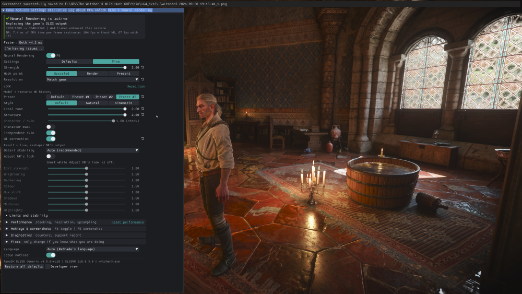Select the Default style
Viewport: 522px width, 294px height.
62,103
